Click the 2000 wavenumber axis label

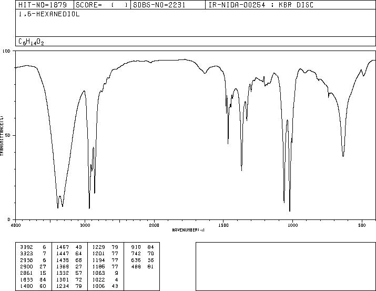tap(154, 225)
